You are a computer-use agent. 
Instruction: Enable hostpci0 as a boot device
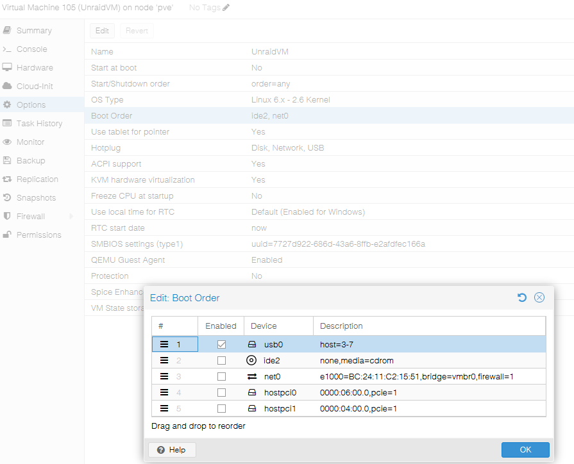pyautogui.click(x=221, y=392)
